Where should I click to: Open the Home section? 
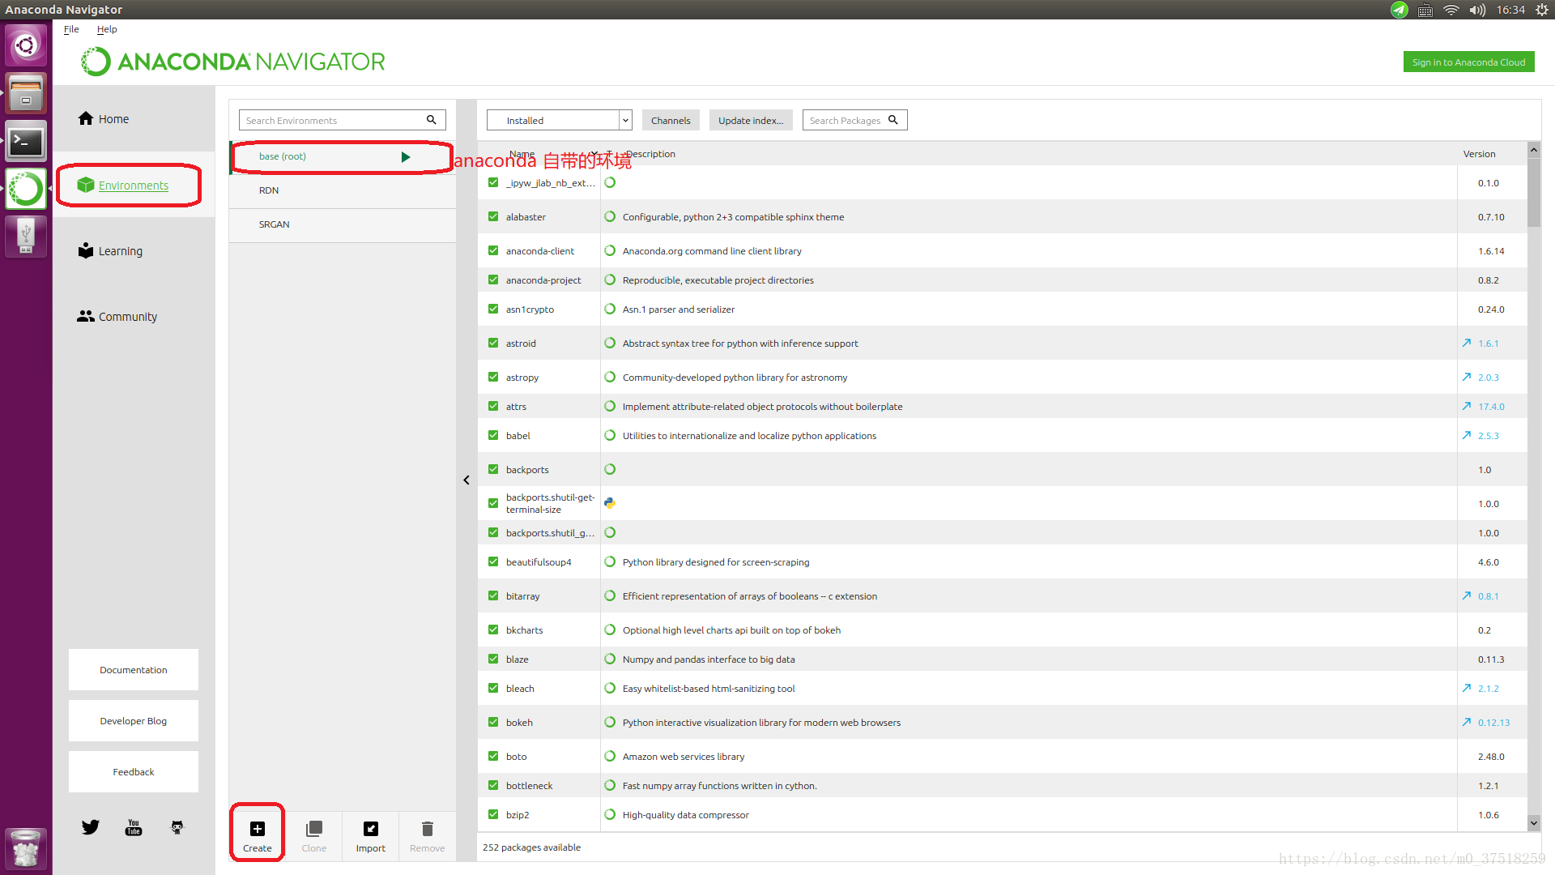point(104,119)
